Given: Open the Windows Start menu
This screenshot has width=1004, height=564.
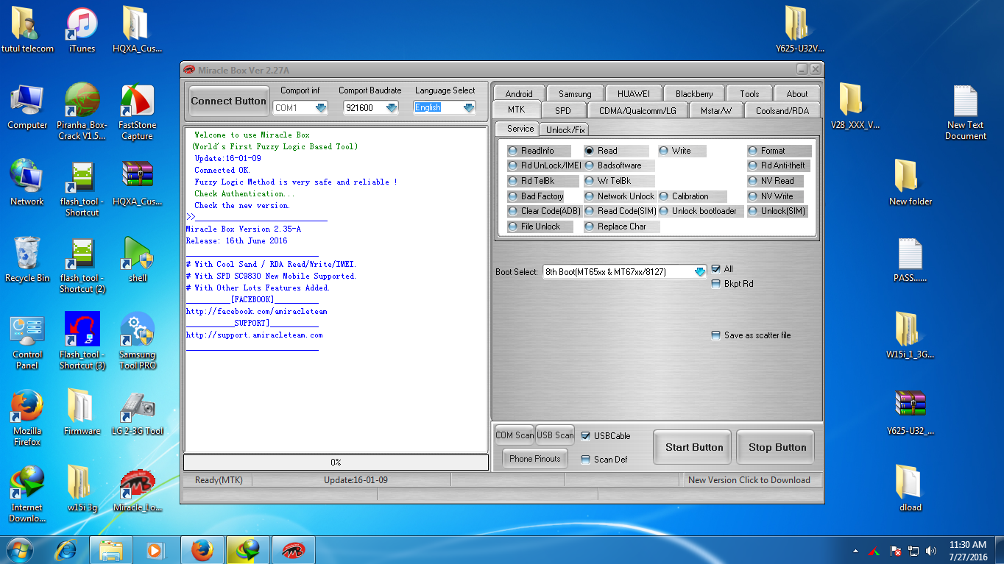Looking at the screenshot, I should 20,549.
